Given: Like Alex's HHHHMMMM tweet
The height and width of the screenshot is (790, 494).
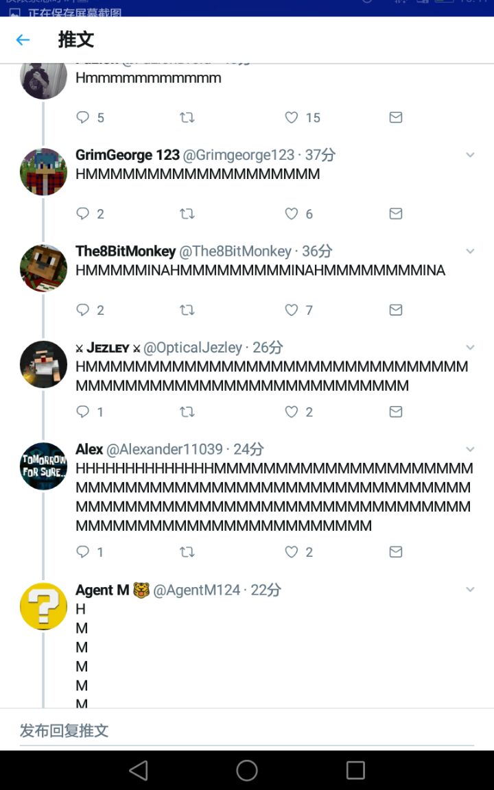Looking at the screenshot, I should 292,551.
